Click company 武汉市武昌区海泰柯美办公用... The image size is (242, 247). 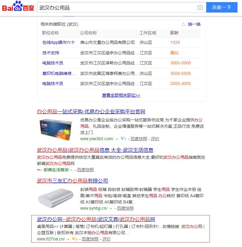click(x=109, y=73)
